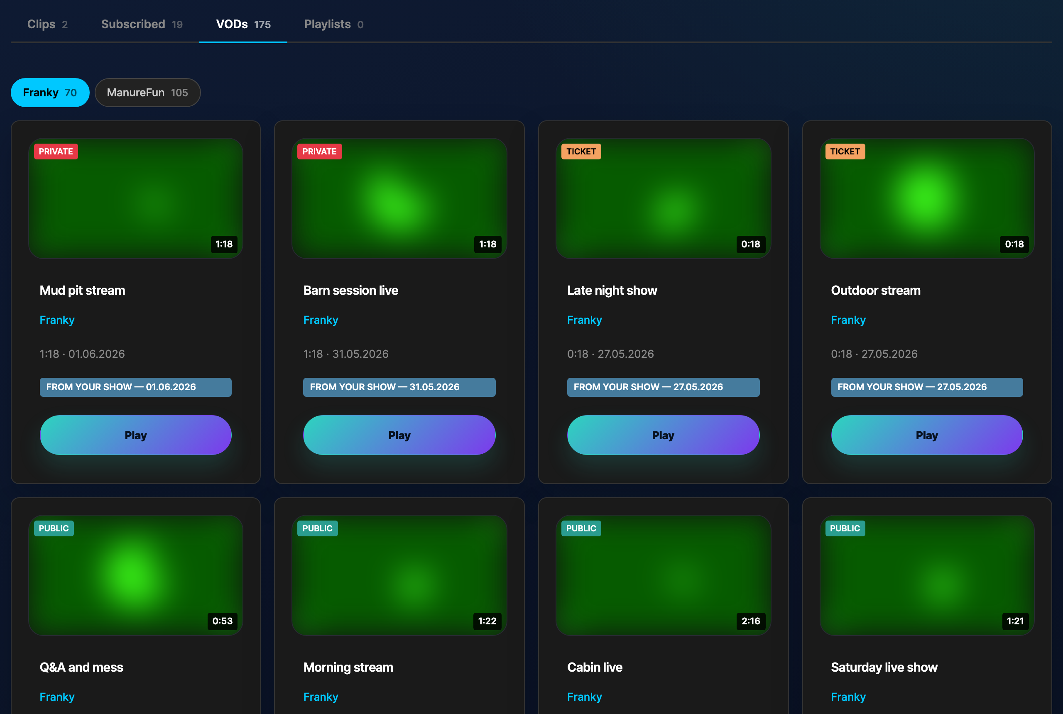Click the 0:53 duration badge

[222, 621]
